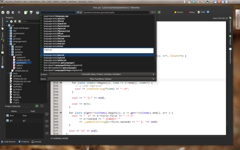The height and width of the screenshot is (150, 240).
Task: Click the second blue gear toolbar icon
Action: (x=8, y=12)
